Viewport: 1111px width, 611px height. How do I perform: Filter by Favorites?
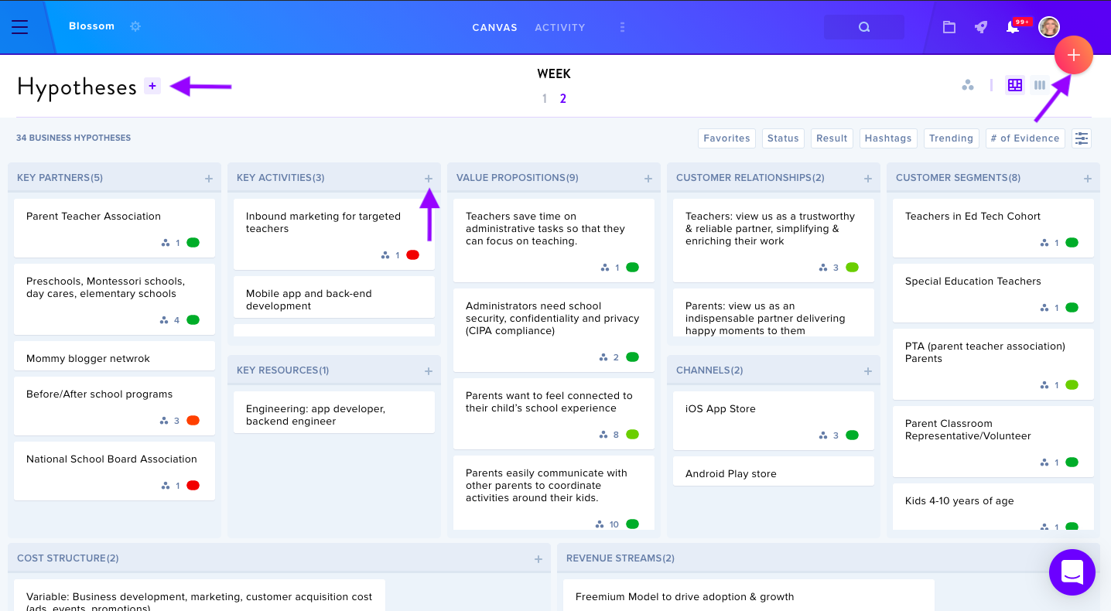pos(726,138)
